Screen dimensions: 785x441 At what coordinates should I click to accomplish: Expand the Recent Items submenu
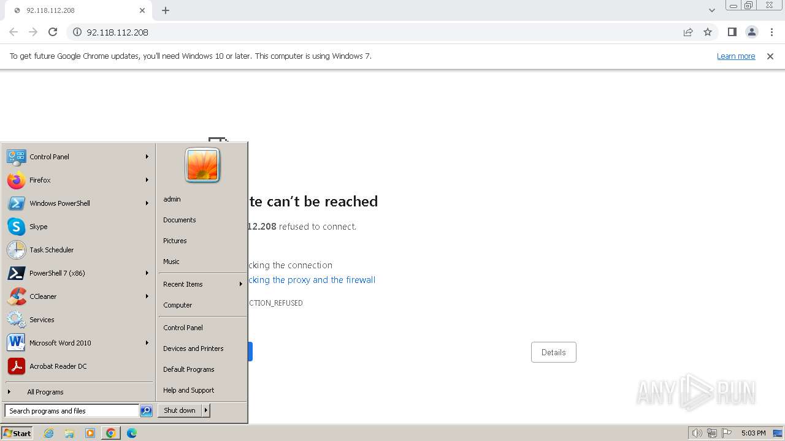click(202, 284)
